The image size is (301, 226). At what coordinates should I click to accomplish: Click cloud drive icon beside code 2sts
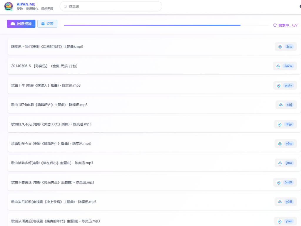click(280, 47)
